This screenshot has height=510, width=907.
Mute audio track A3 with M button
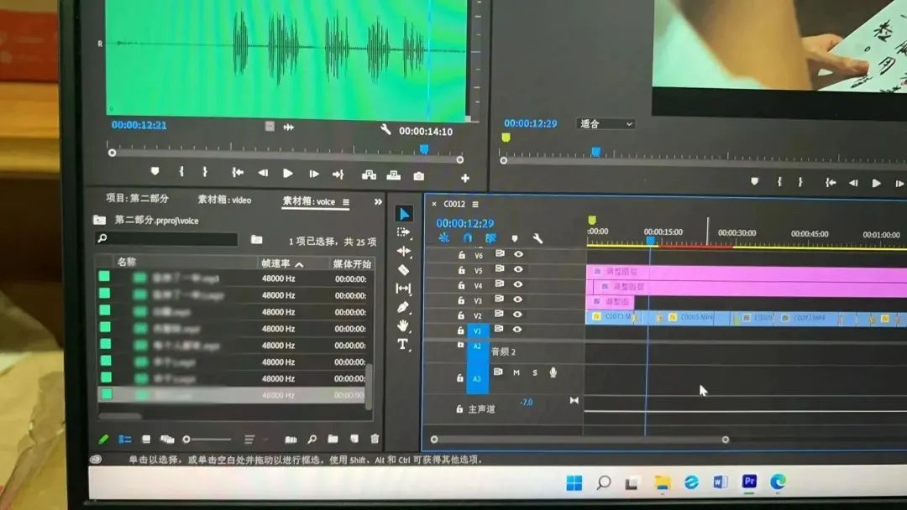pyautogui.click(x=516, y=372)
